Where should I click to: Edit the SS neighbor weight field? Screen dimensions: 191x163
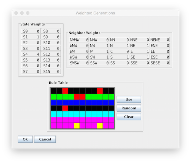[x=119, y=63]
